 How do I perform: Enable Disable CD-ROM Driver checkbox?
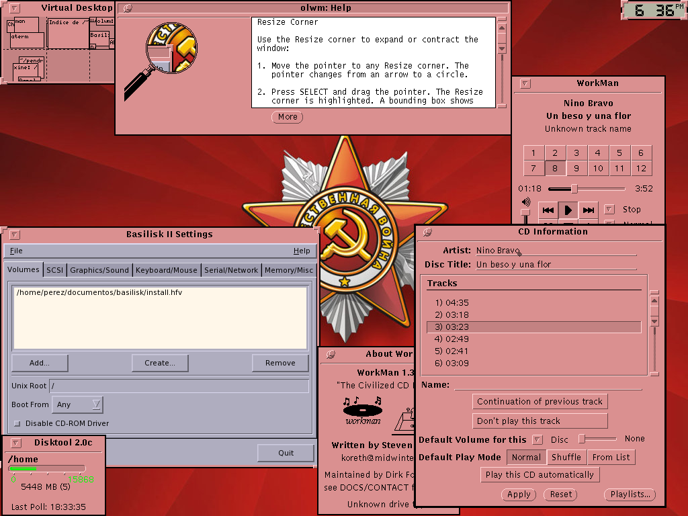(17, 424)
